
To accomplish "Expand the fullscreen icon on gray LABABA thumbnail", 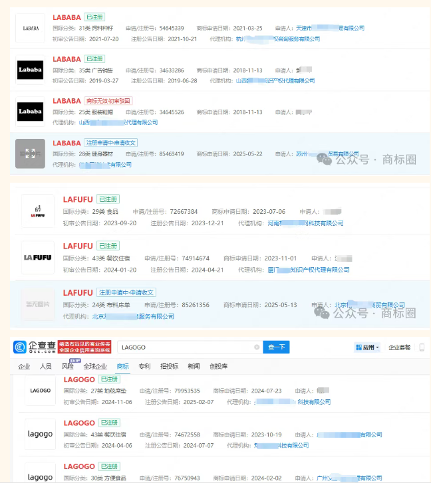I will point(30,154).
